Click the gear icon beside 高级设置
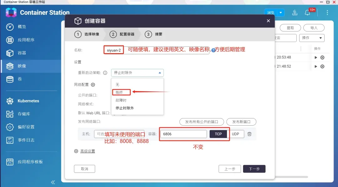This screenshot has width=338, height=187. [76, 151]
